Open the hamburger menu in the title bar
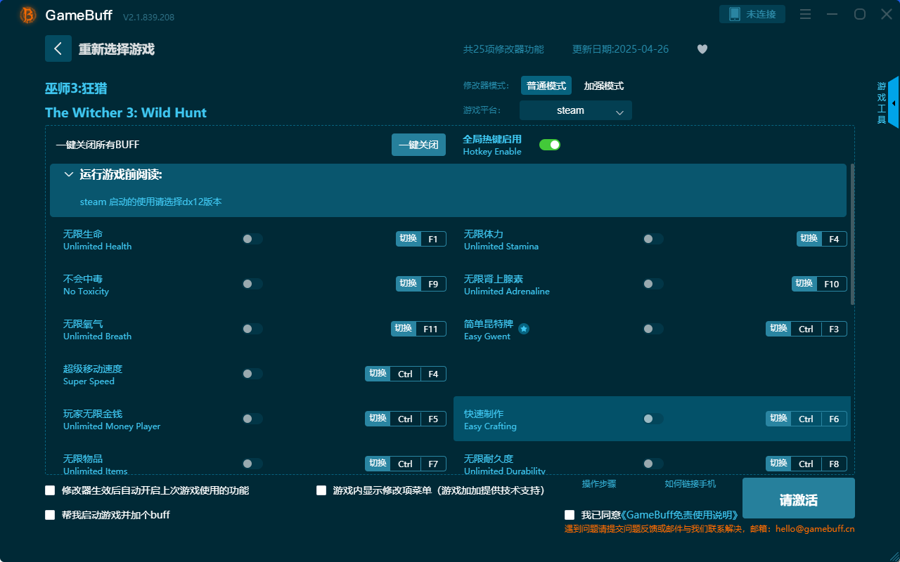The height and width of the screenshot is (562, 900). [x=805, y=14]
